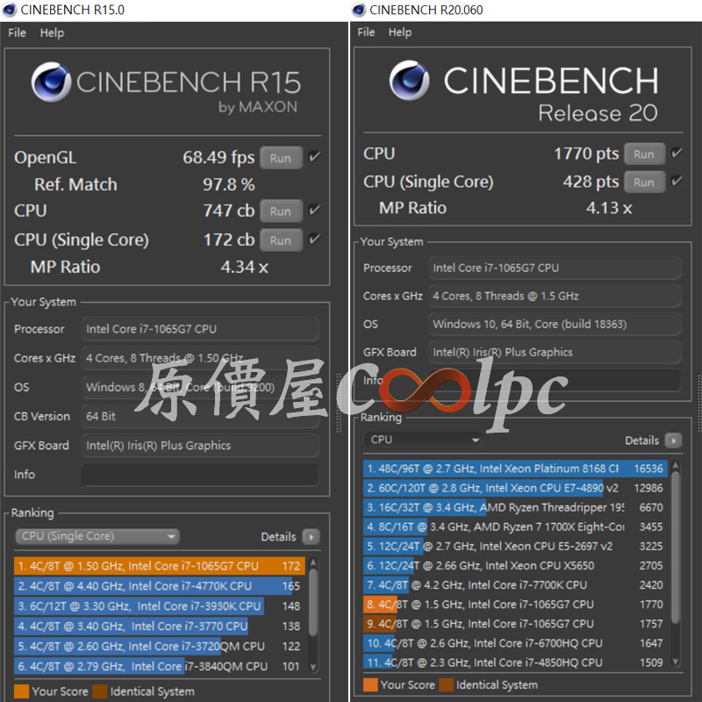Toggle the OpenGL test checkbox in R15
This screenshot has height=702, width=702.
(315, 158)
